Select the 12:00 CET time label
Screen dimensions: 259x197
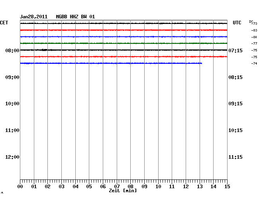[12, 157]
